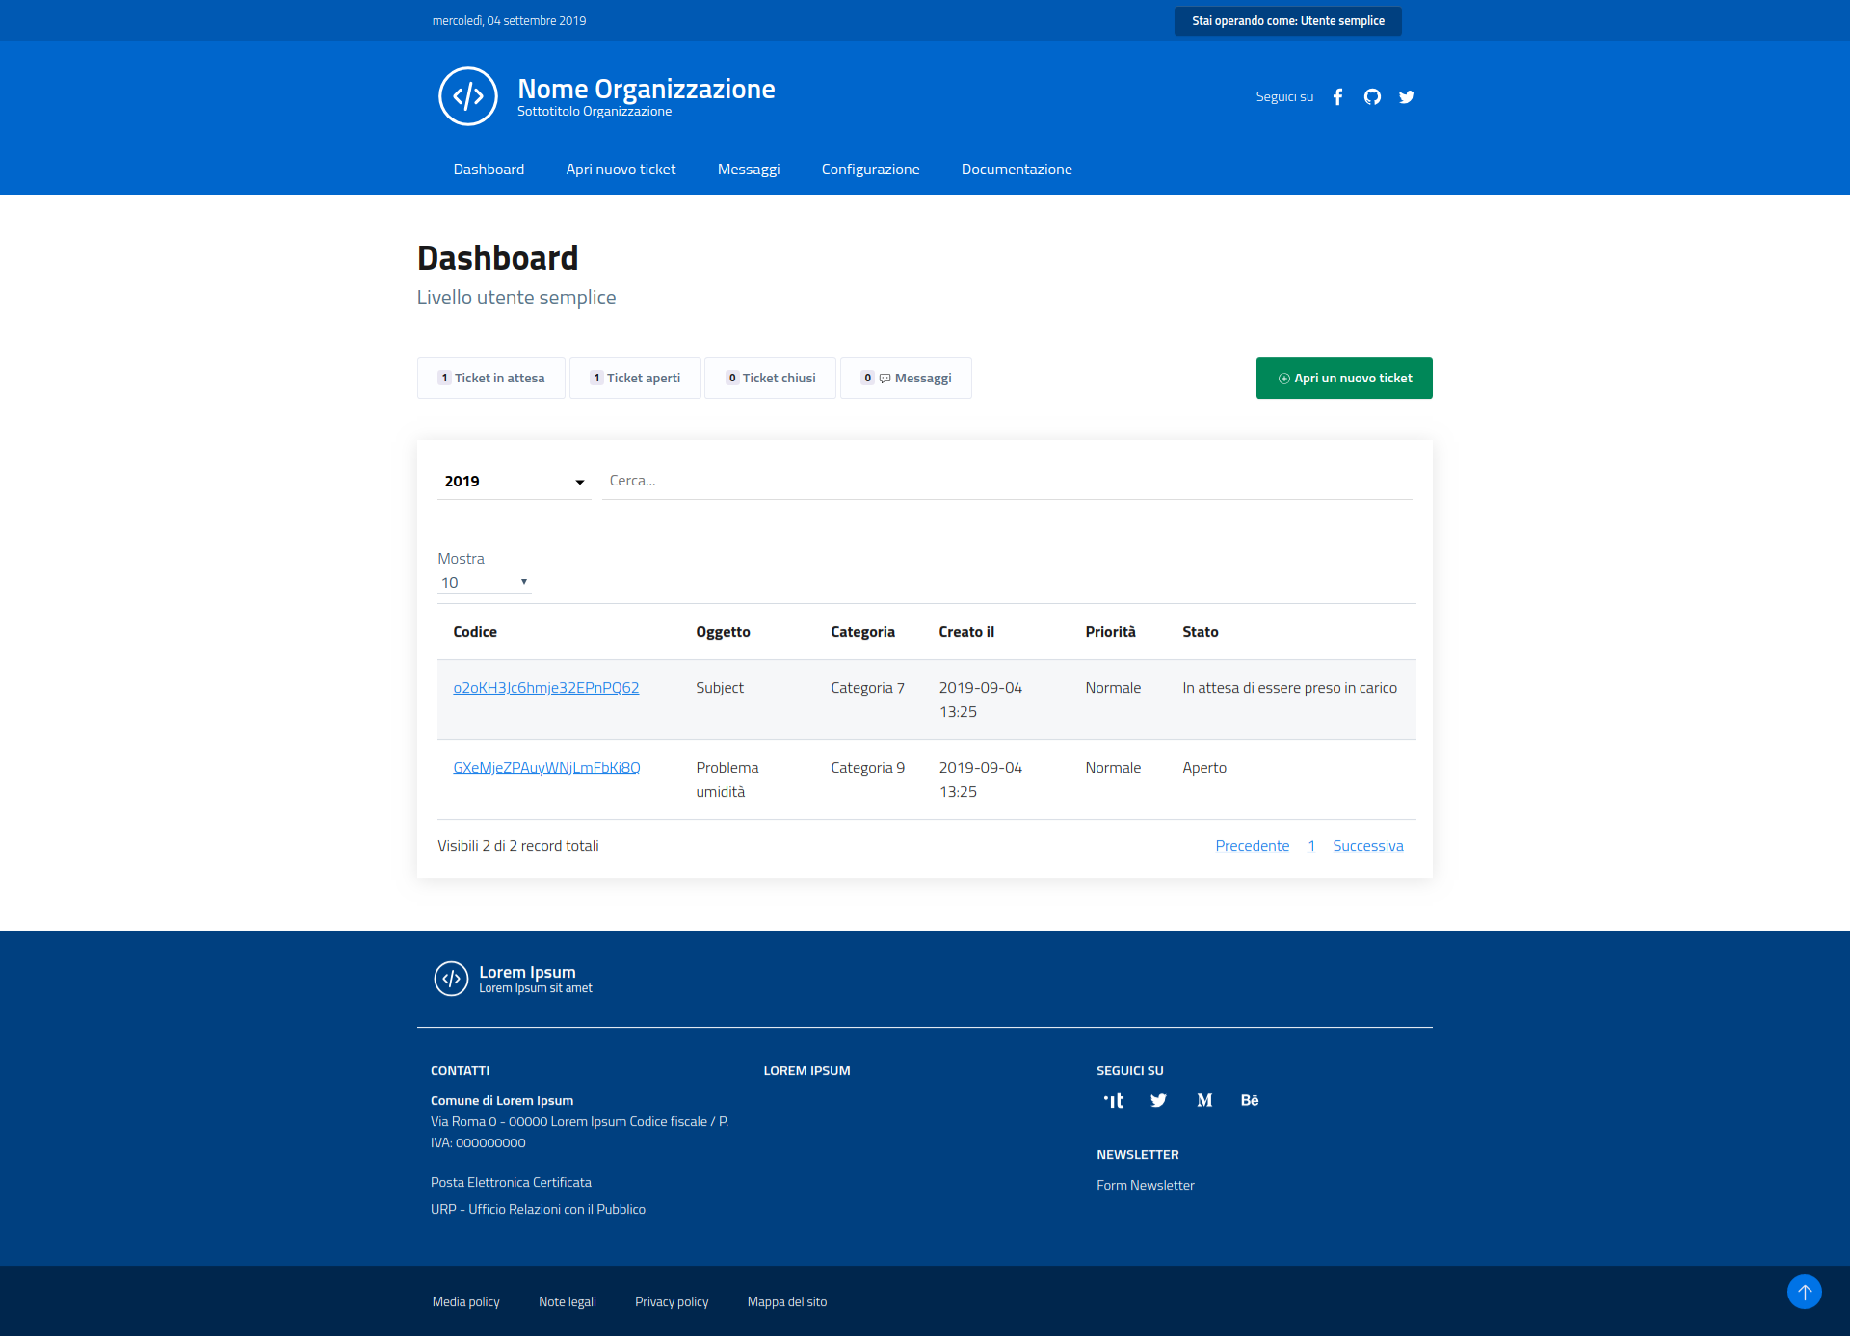Viewport: 1850px width, 1337px height.
Task: Sort table by Creato il column
Action: click(966, 632)
